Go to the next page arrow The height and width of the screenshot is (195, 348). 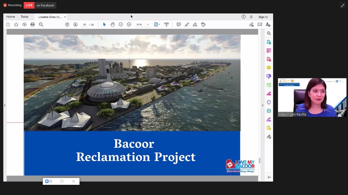pyautogui.click(x=75, y=25)
